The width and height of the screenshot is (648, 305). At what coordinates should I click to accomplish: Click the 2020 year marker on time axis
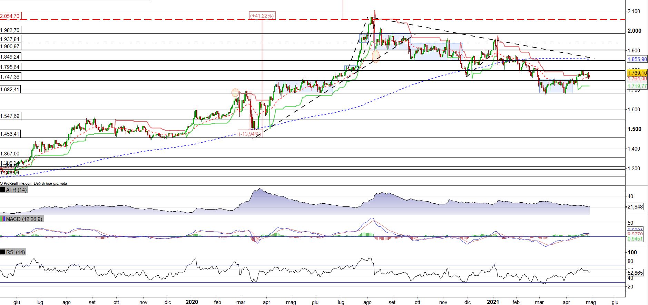[192, 302]
